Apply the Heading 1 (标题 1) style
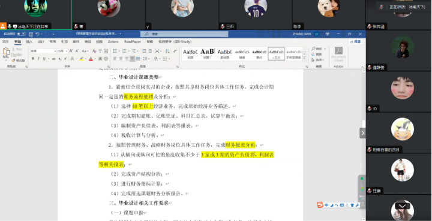 click(x=207, y=53)
